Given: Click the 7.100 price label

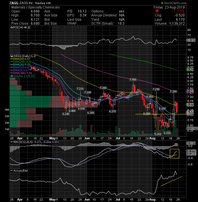Looking at the screenshot, I should pyautogui.click(x=88, y=92).
